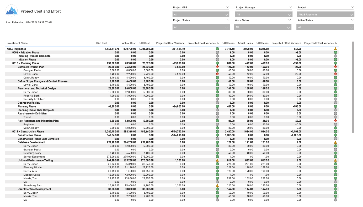Click ABLE Payments row's orange effort variance triangle
The height and width of the screenshot is (207, 363).
pyautogui.click(x=335, y=49)
